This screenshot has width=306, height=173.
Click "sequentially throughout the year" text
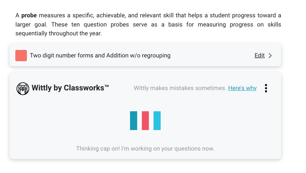click(x=59, y=33)
